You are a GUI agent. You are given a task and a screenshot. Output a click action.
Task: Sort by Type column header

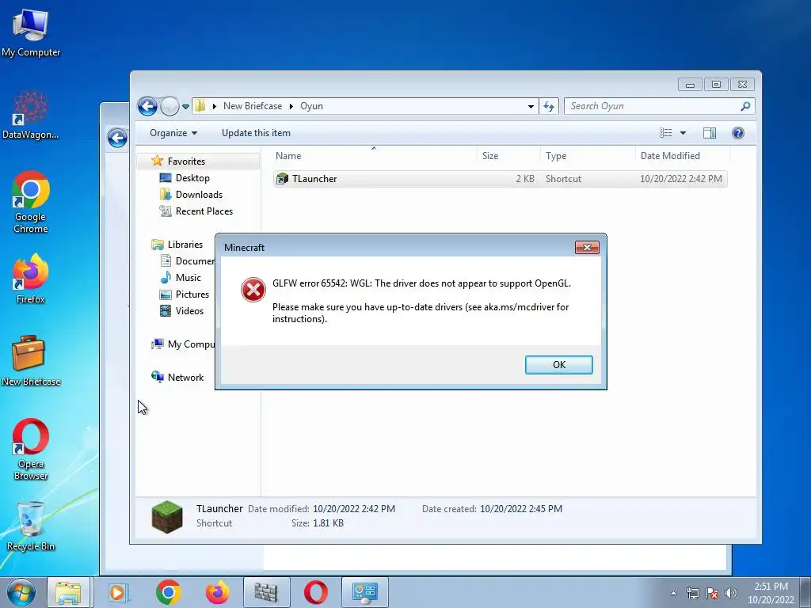pyautogui.click(x=587, y=156)
